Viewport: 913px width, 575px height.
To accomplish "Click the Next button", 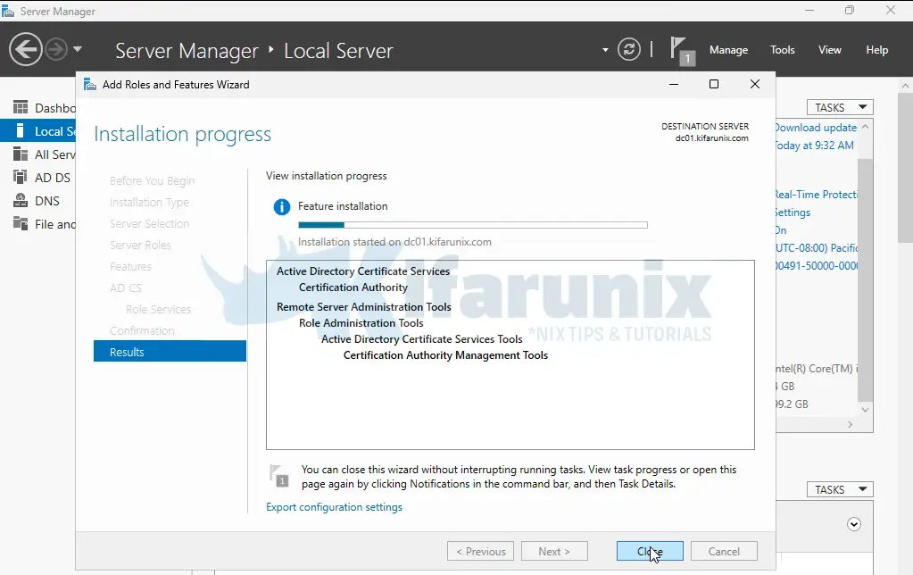I will point(554,551).
